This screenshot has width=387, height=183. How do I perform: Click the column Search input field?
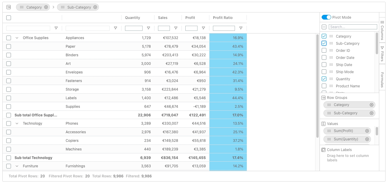coord(353,27)
